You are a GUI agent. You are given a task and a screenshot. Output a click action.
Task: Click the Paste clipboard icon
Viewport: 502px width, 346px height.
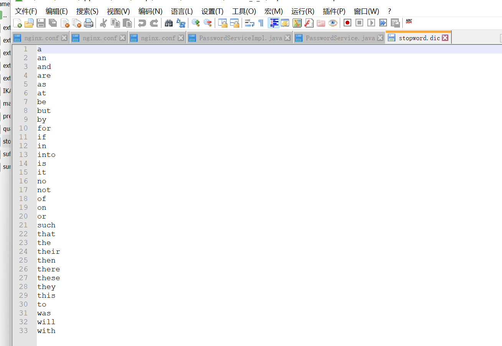coord(127,23)
